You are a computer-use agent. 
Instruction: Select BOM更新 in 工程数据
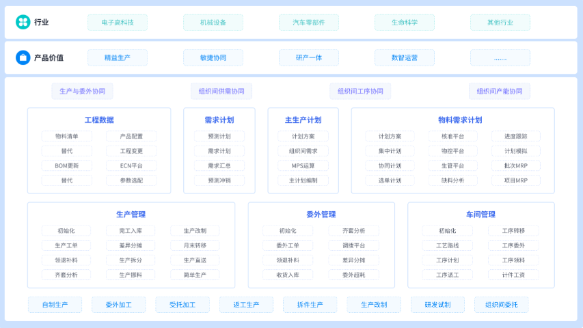point(67,165)
